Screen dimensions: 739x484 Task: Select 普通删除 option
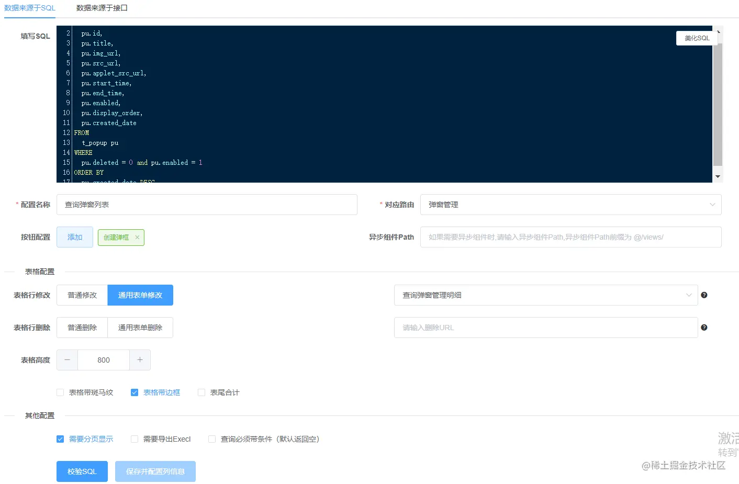(82, 328)
